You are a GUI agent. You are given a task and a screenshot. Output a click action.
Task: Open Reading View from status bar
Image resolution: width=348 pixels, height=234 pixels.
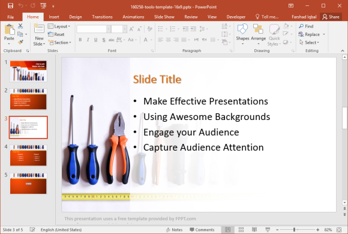click(x=254, y=230)
